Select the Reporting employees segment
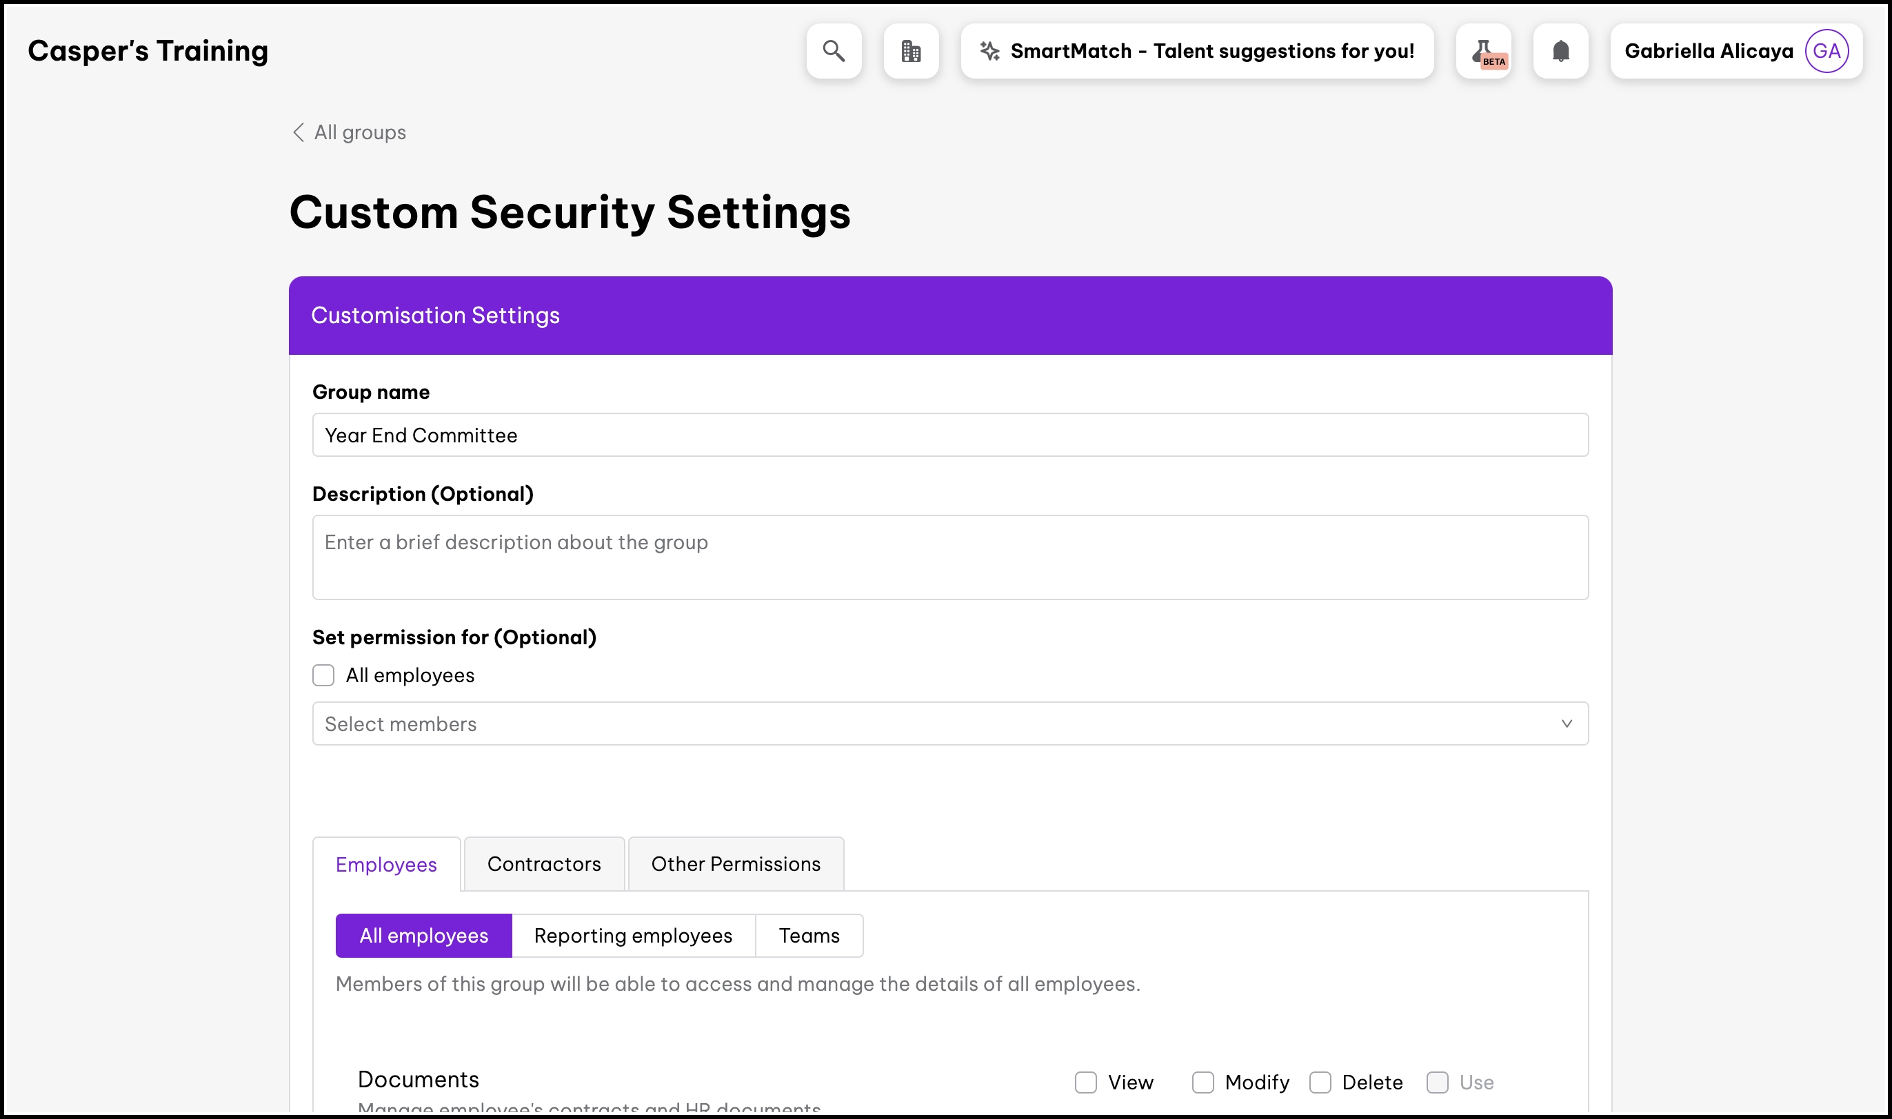This screenshot has width=1892, height=1119. click(633, 936)
